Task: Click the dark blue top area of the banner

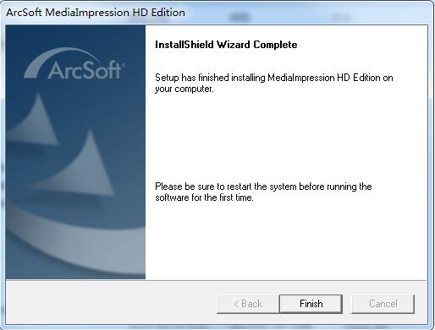Action: 75,35
